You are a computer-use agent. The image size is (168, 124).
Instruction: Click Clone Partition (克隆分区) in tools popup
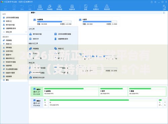tap(59, 49)
